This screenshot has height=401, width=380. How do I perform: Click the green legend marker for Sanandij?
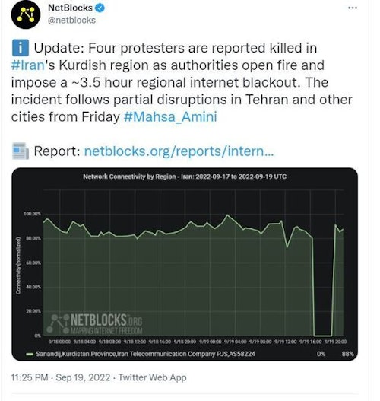(30, 354)
